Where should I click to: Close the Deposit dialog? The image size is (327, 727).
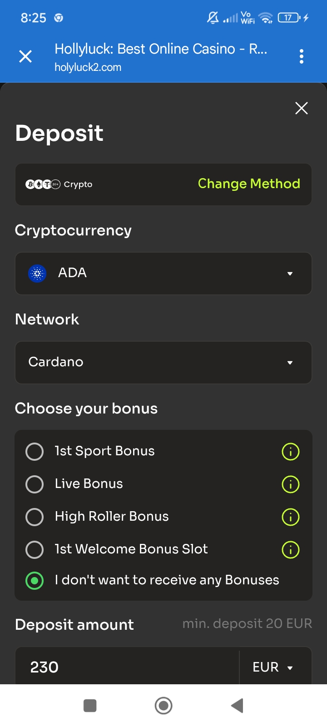pos(302,108)
